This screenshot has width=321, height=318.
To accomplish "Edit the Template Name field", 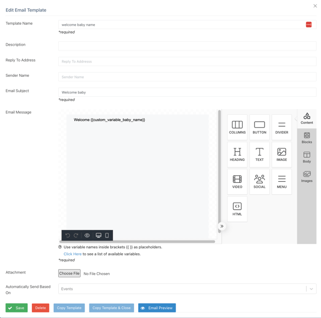I will click(187, 25).
